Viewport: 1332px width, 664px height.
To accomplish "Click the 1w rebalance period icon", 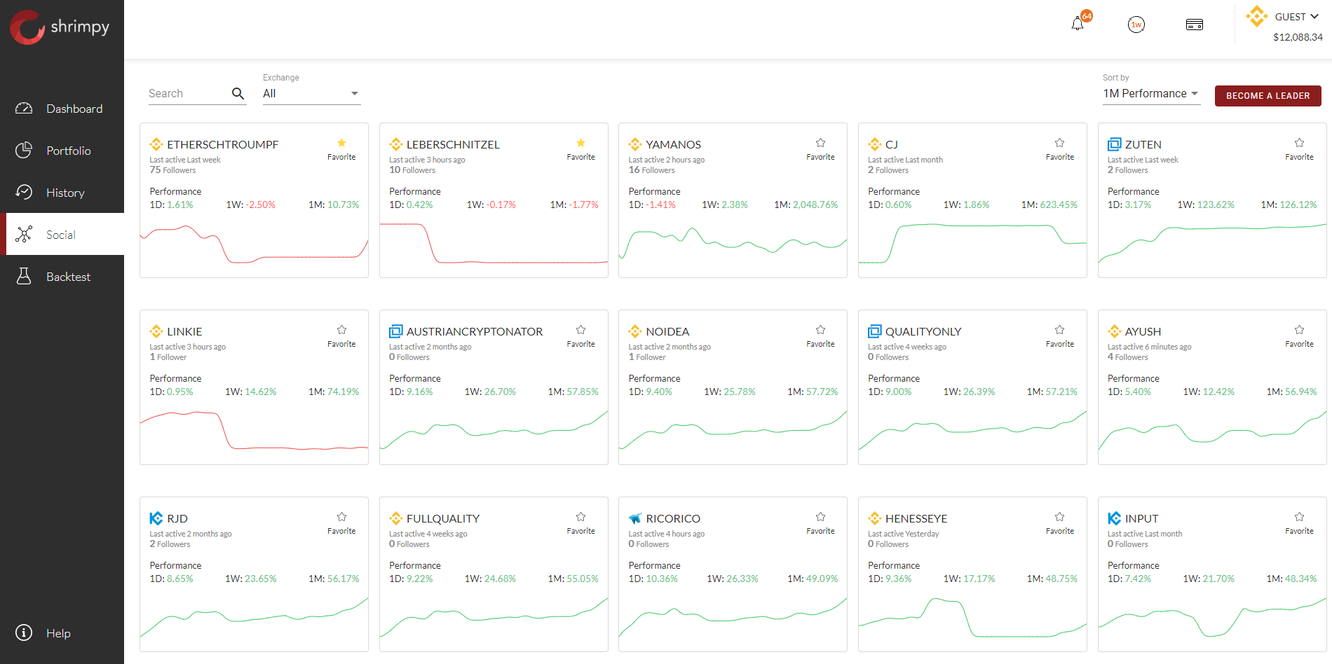I will [x=1136, y=25].
